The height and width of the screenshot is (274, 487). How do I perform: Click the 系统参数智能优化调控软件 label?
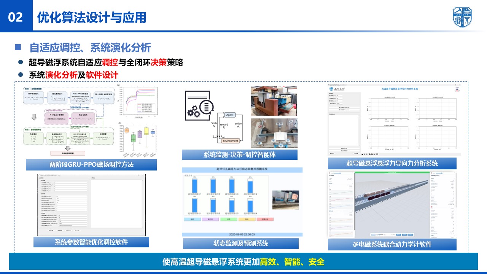click(91, 242)
